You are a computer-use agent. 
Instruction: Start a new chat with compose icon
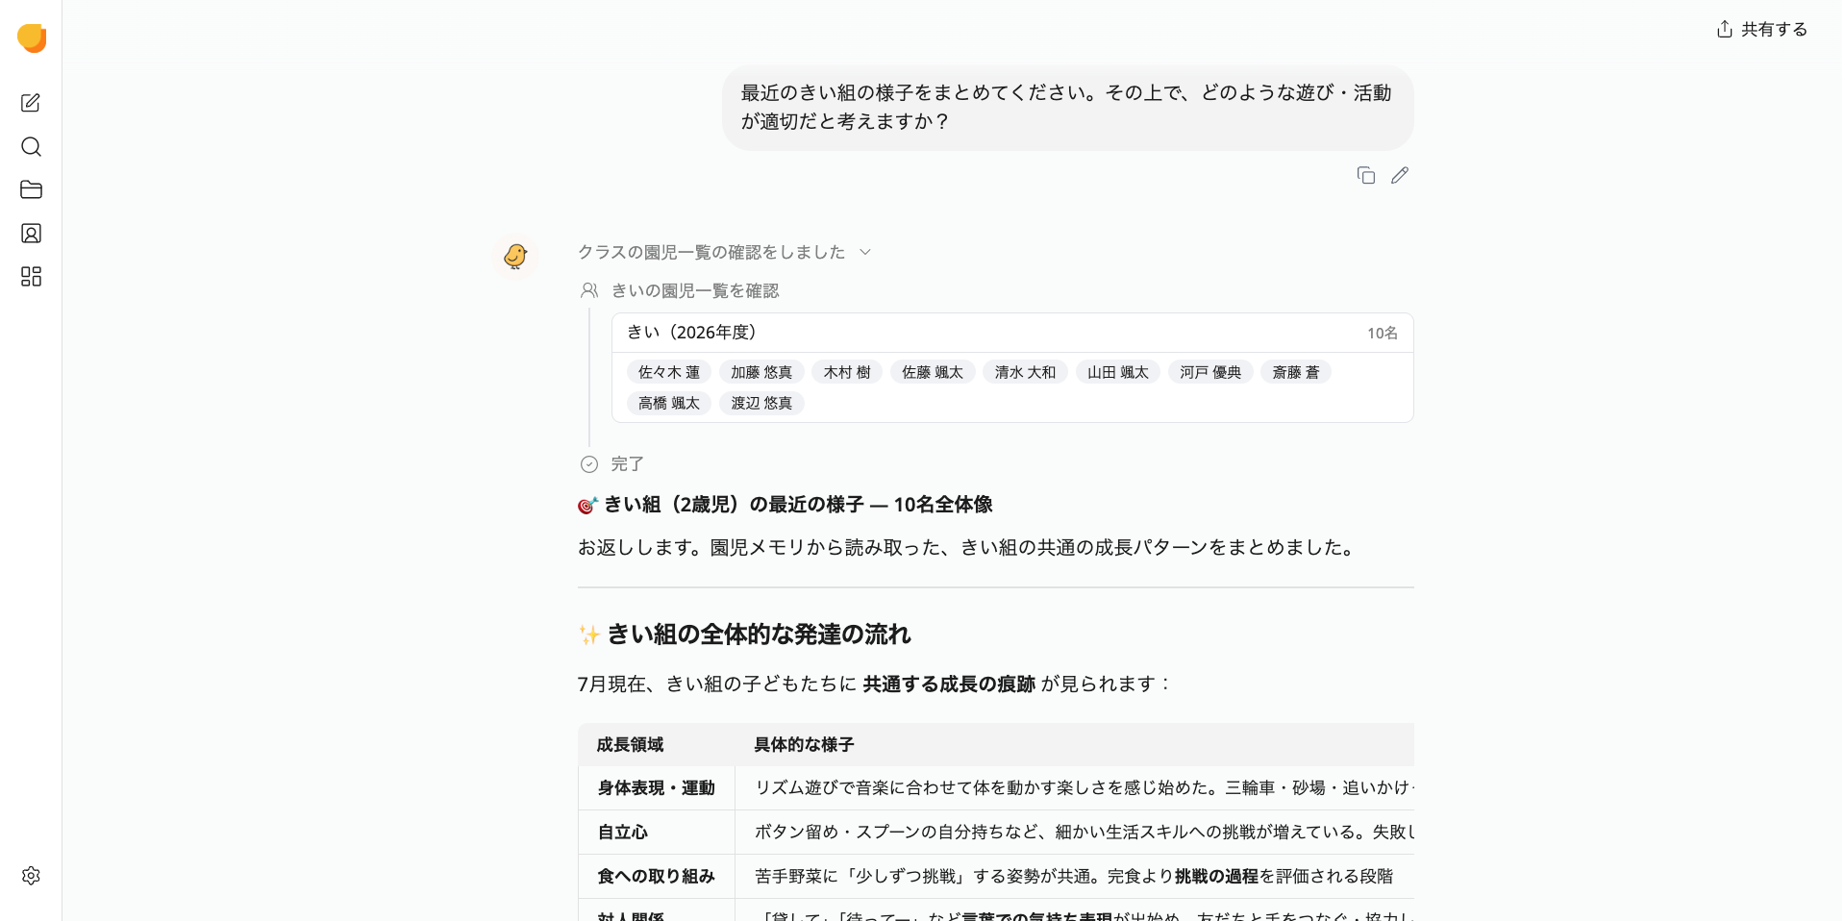pos(31,103)
